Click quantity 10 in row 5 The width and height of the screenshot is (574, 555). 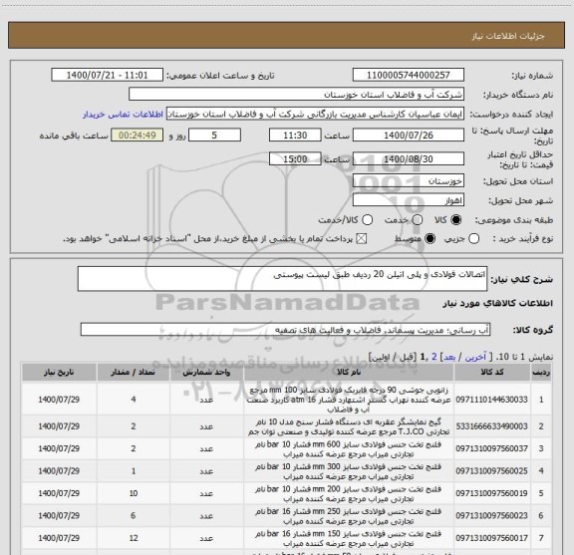134,493
